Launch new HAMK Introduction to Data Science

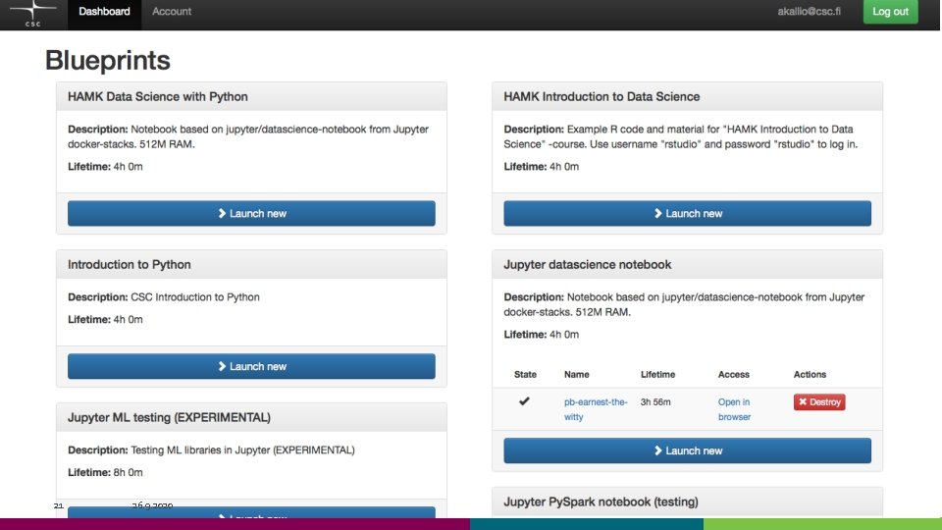point(687,213)
